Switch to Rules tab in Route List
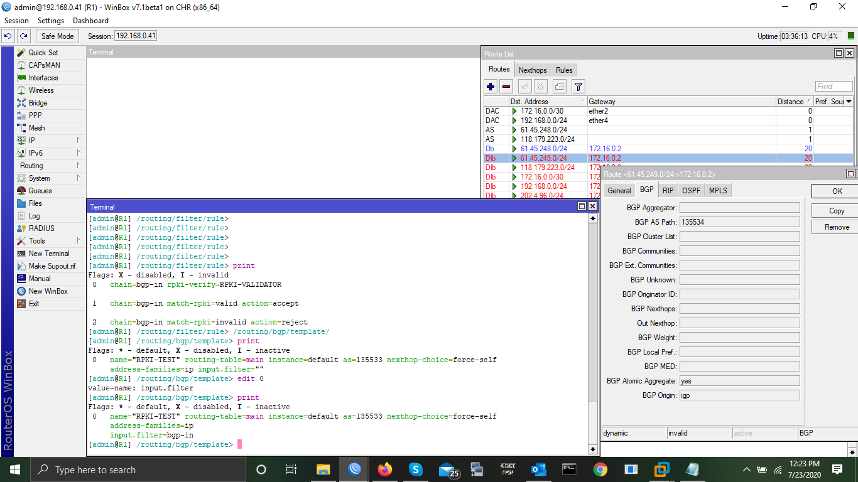The image size is (858, 482). pyautogui.click(x=564, y=70)
